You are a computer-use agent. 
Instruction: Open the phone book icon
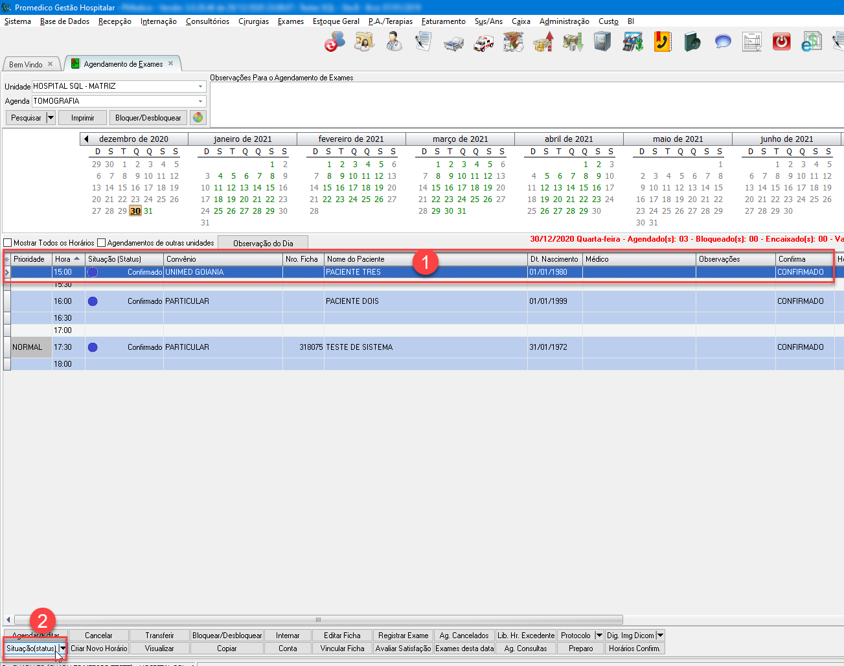(662, 42)
